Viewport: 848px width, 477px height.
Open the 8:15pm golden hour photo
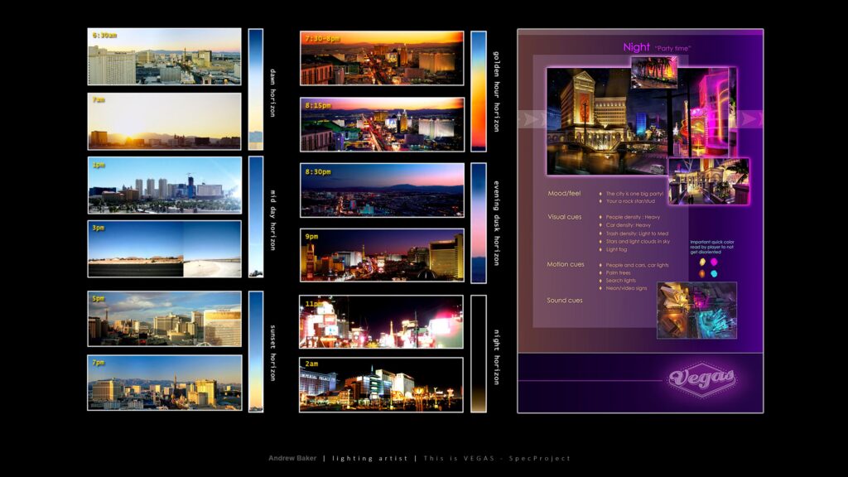382,124
